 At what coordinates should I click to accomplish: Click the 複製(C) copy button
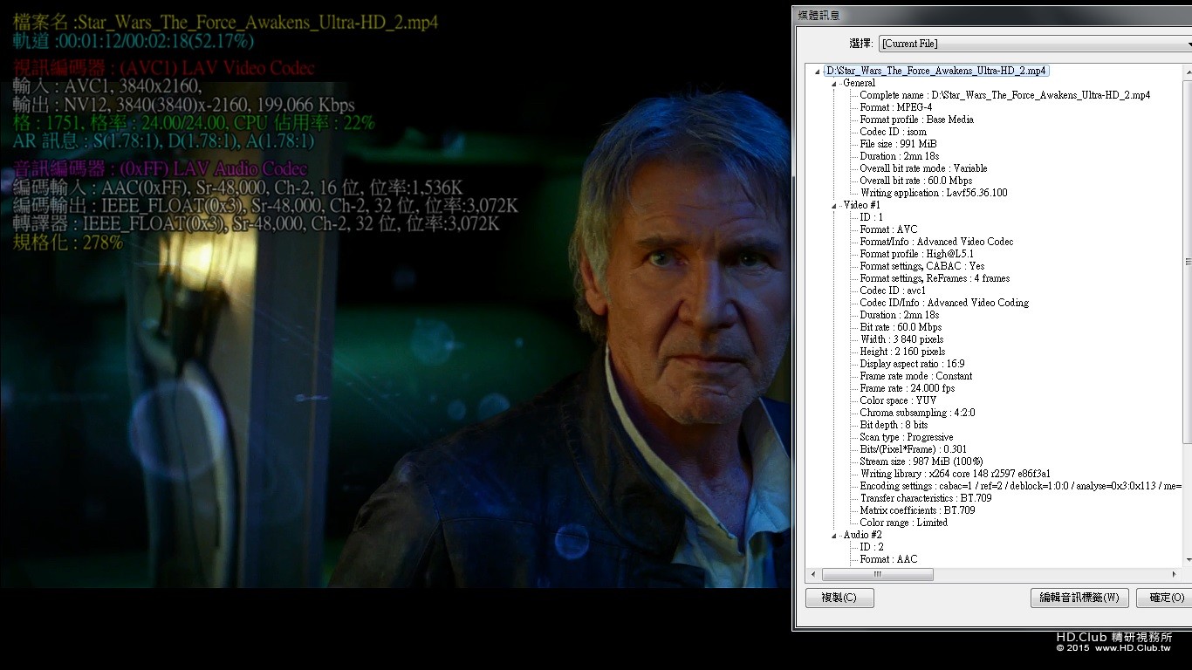click(839, 598)
